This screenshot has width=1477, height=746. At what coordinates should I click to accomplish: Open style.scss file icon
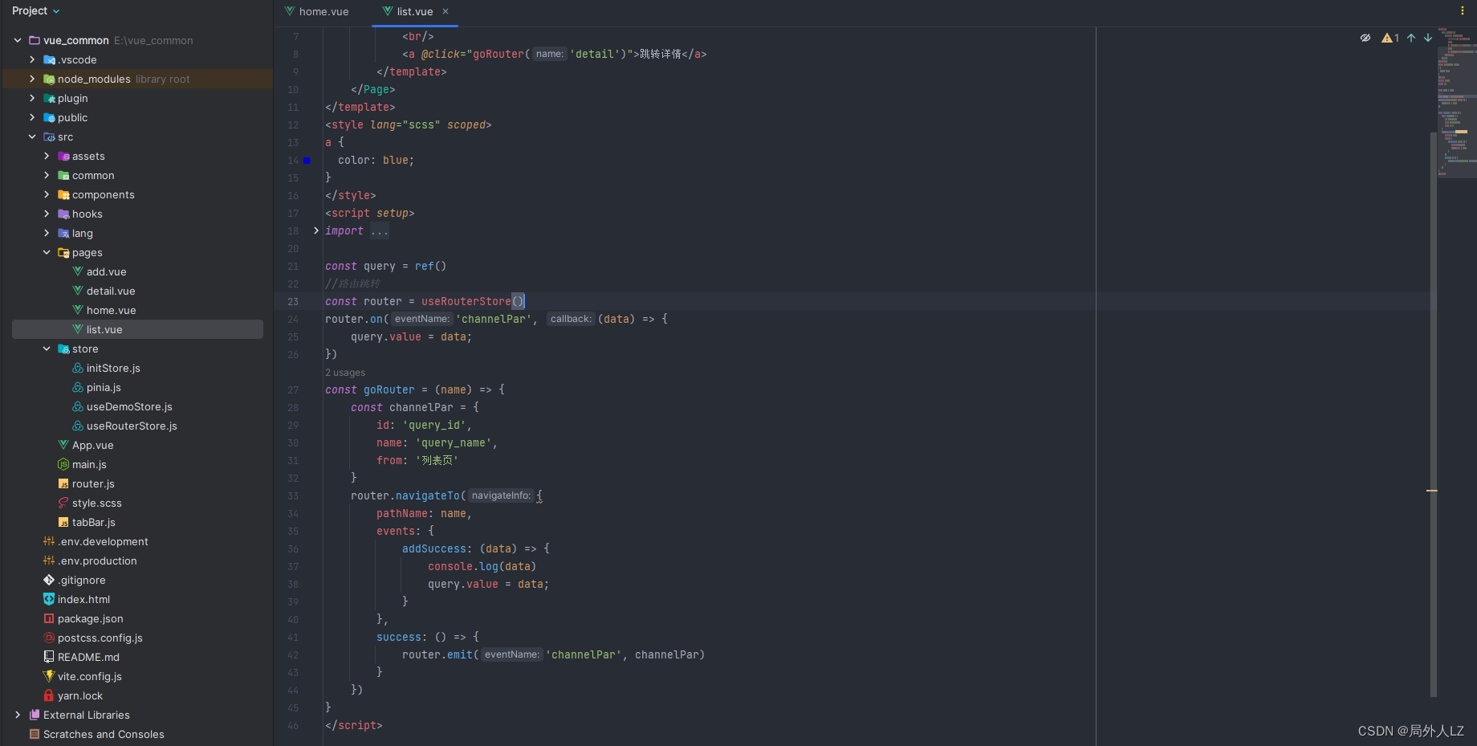point(63,503)
